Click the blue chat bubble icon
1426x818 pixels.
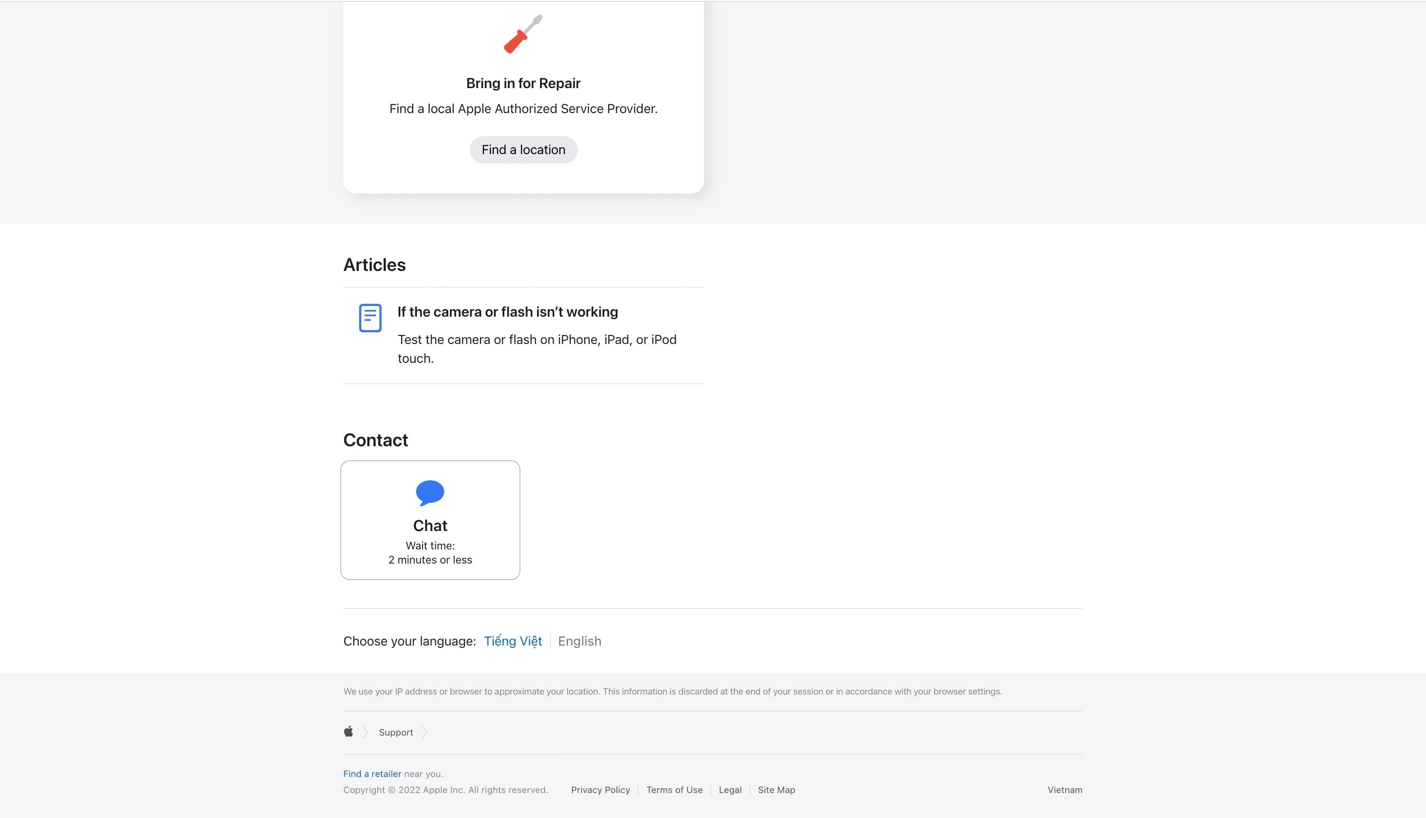pos(430,493)
